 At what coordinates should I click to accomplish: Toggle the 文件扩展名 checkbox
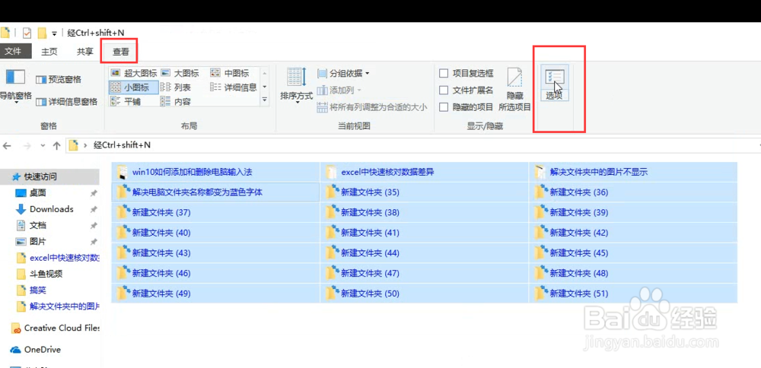tap(443, 90)
